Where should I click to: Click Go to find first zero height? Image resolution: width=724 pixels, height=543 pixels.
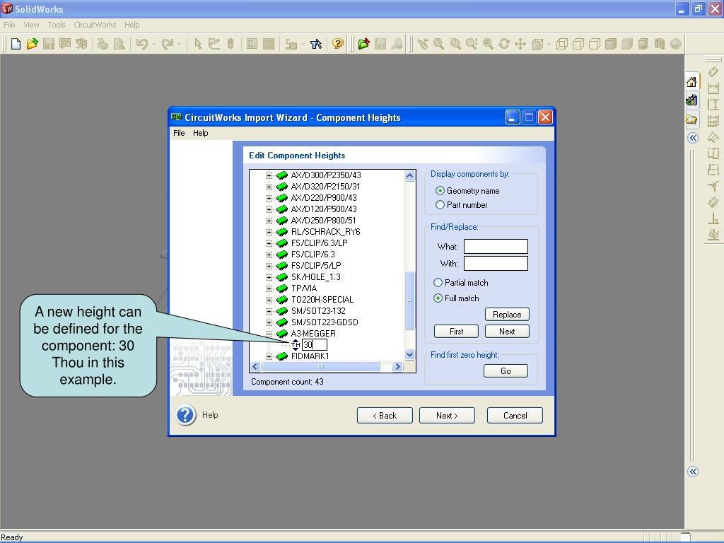[506, 371]
